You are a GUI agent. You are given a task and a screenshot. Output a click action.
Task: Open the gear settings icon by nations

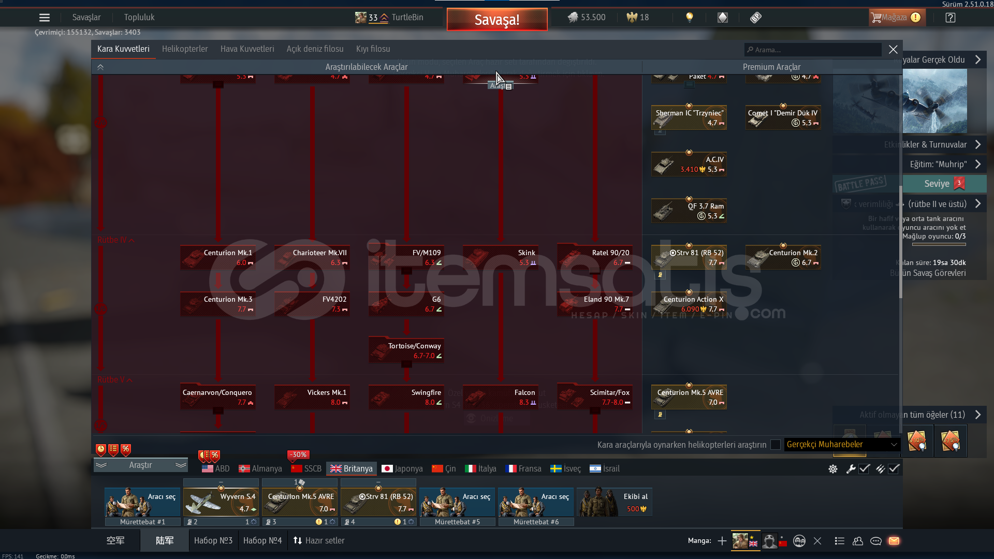(833, 469)
